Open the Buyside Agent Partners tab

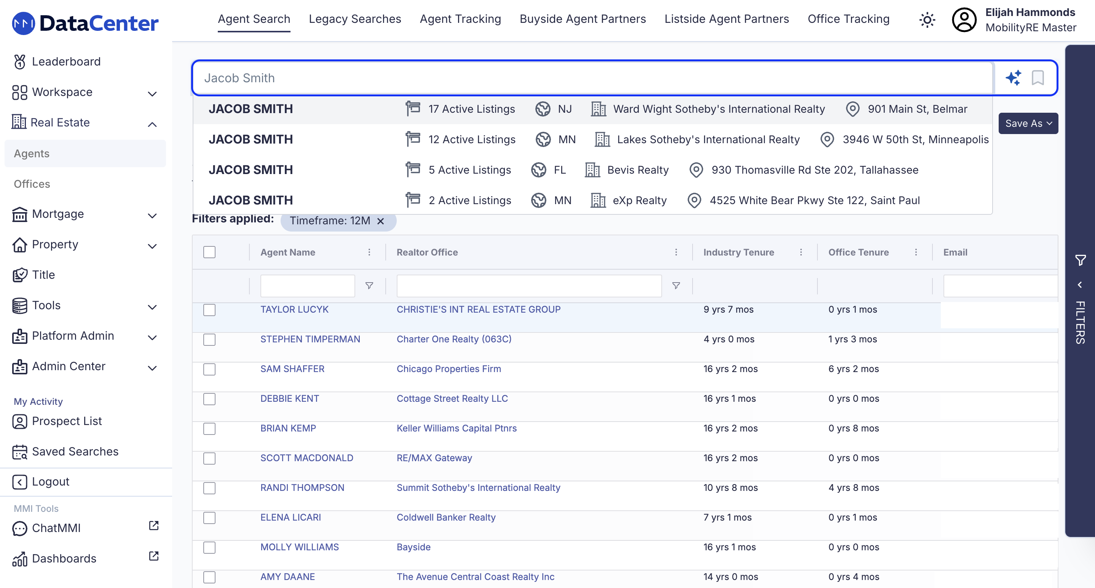tap(583, 19)
